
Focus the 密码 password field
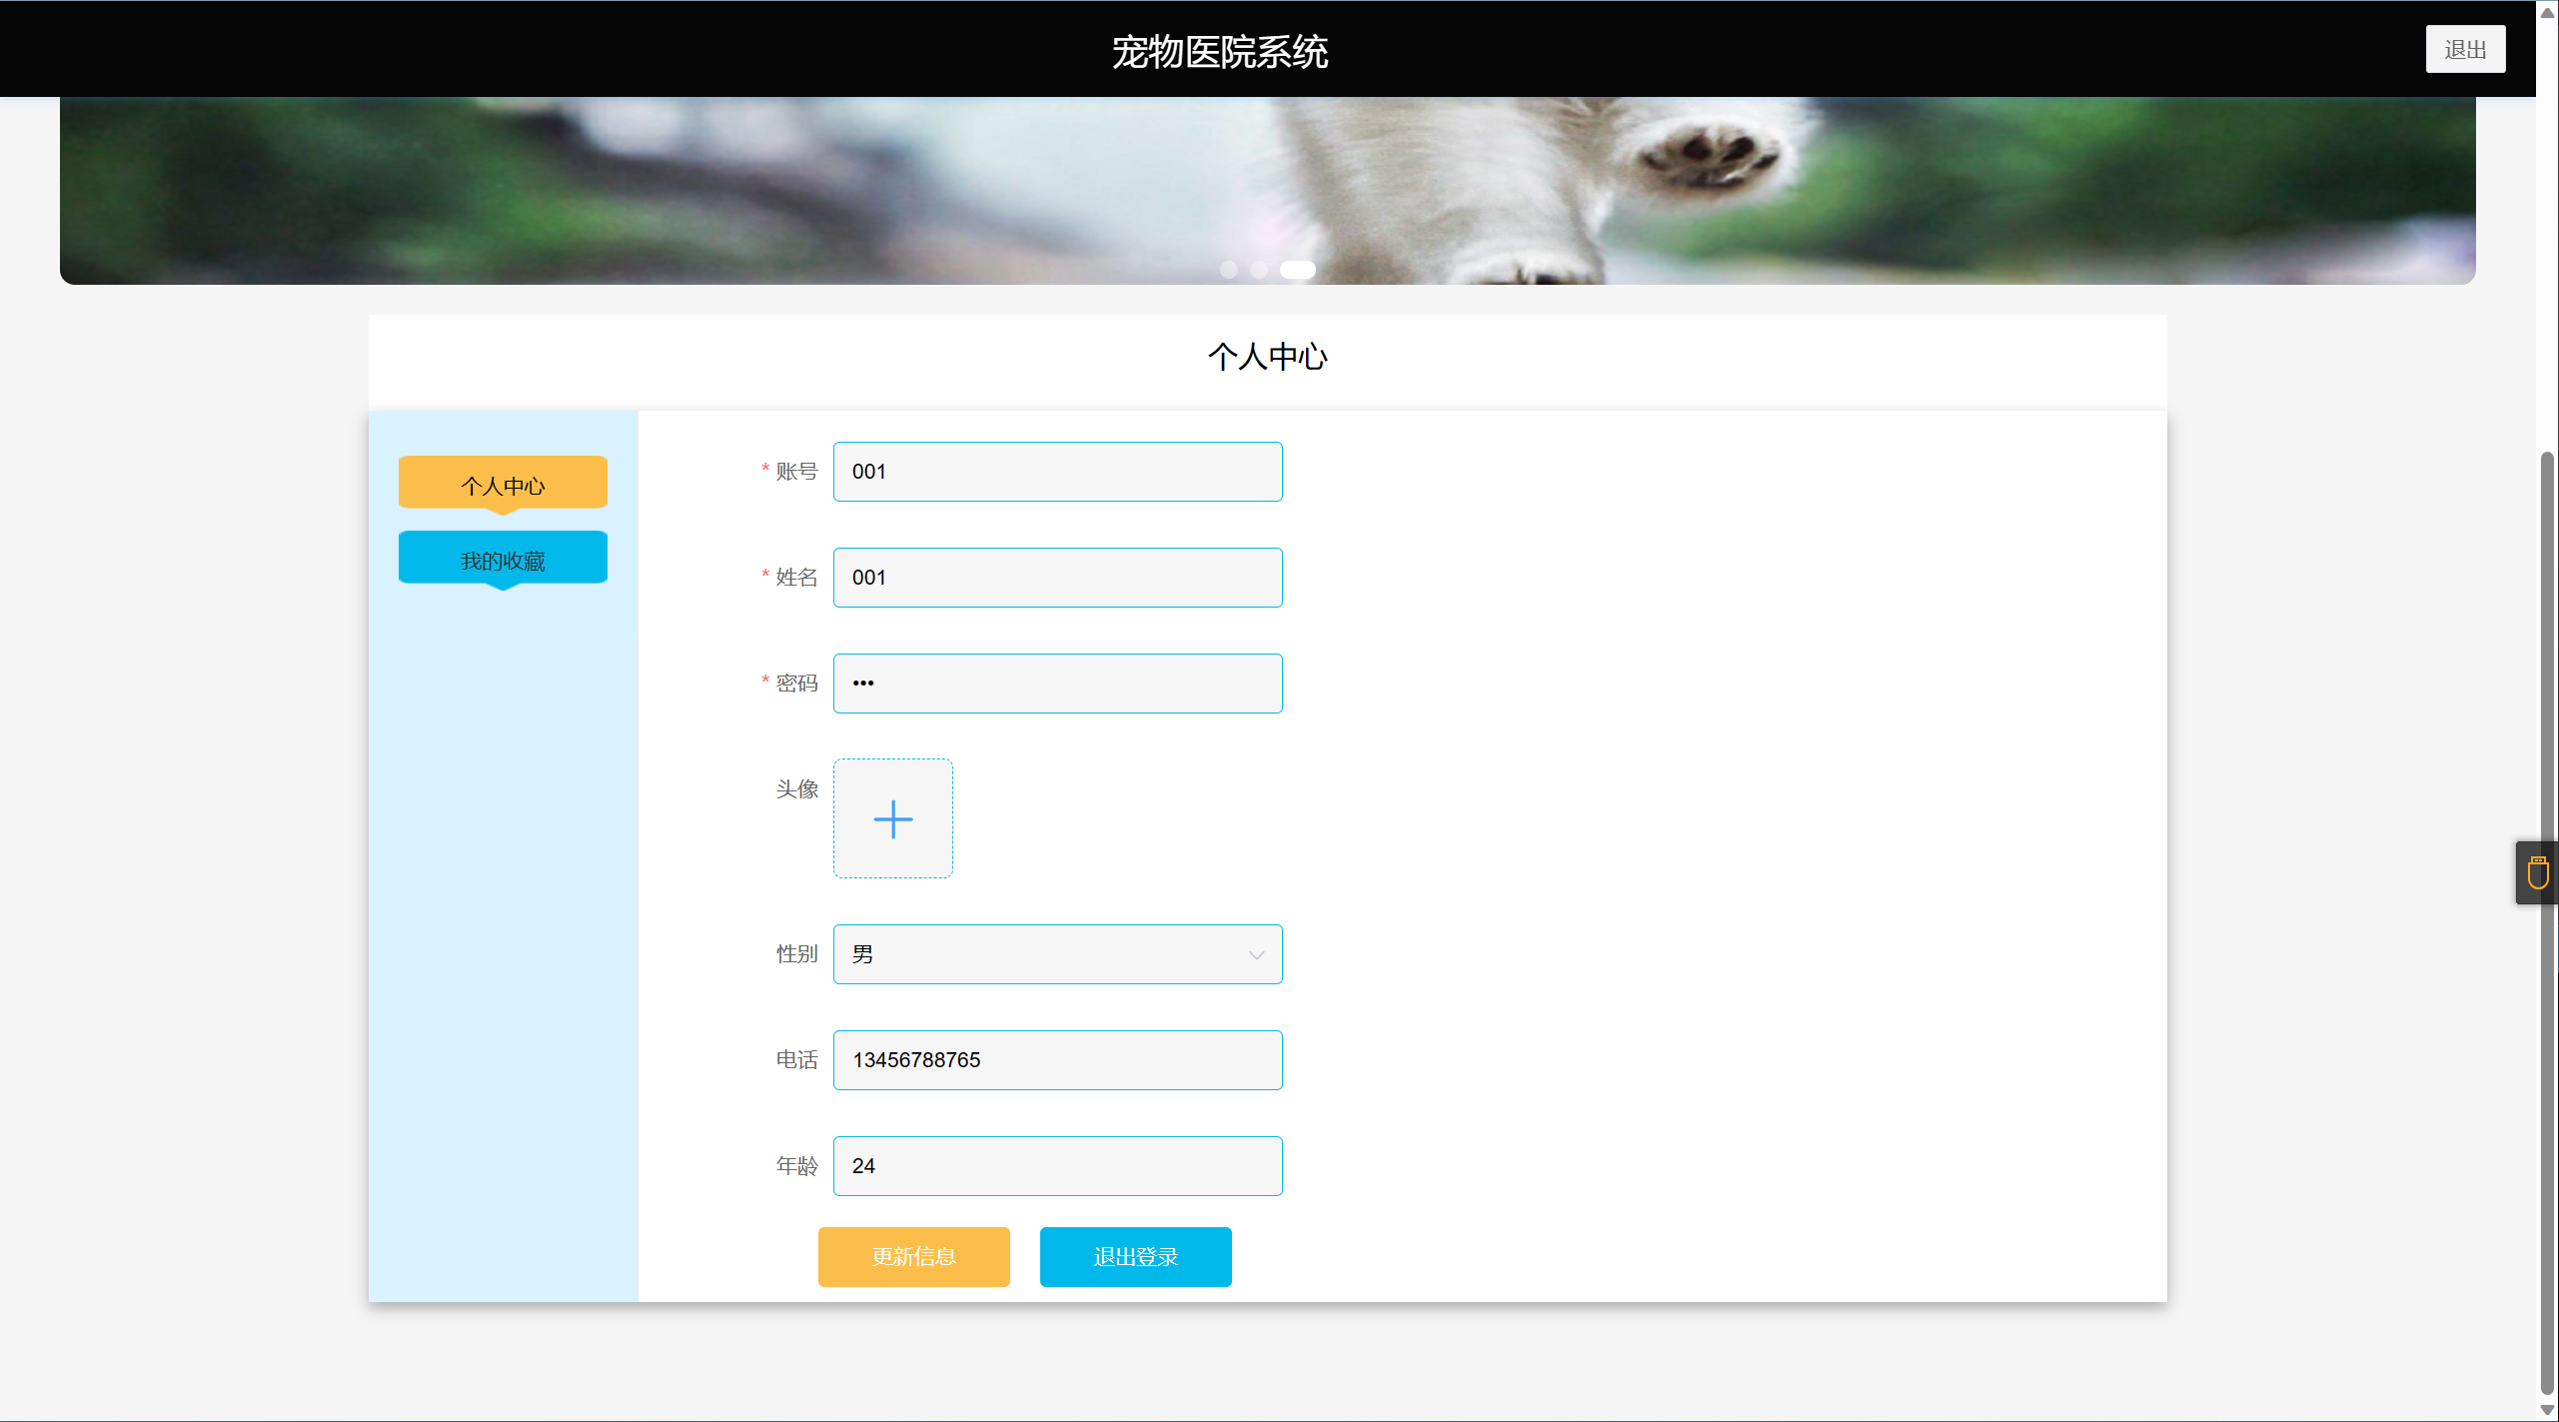1057,684
